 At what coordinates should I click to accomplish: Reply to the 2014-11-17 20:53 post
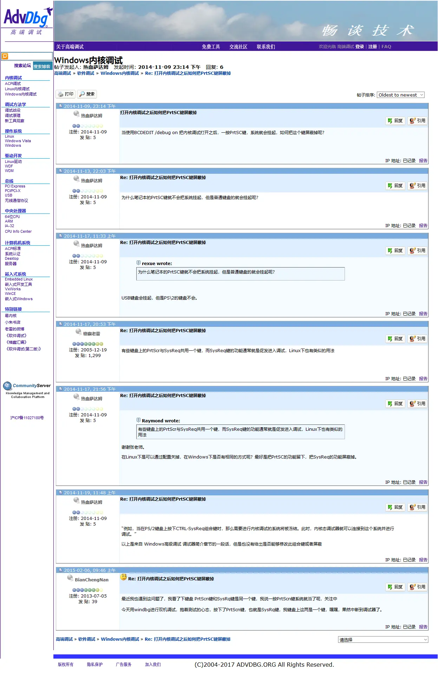pyautogui.click(x=395, y=339)
